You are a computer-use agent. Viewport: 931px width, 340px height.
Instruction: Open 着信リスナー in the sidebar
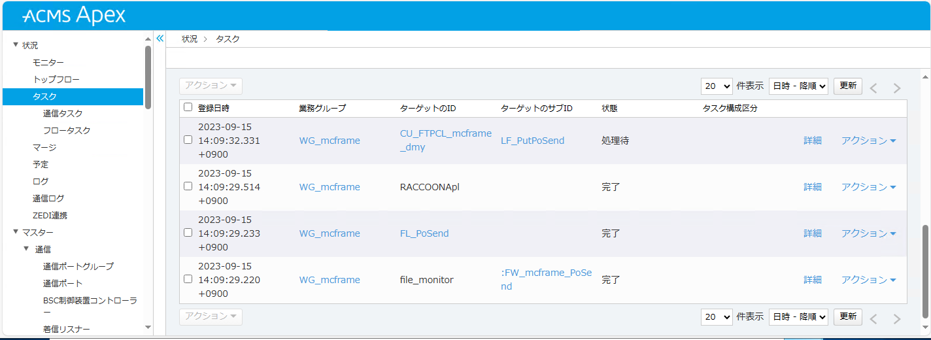click(67, 330)
